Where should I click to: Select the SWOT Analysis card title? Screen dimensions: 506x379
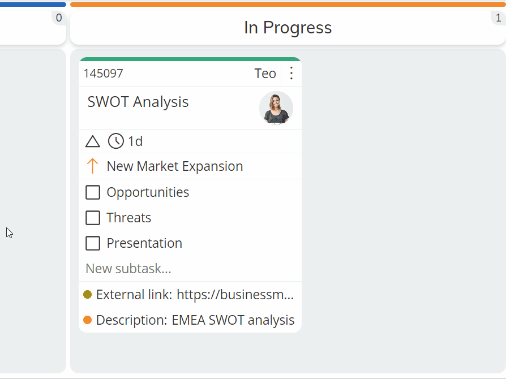click(138, 102)
